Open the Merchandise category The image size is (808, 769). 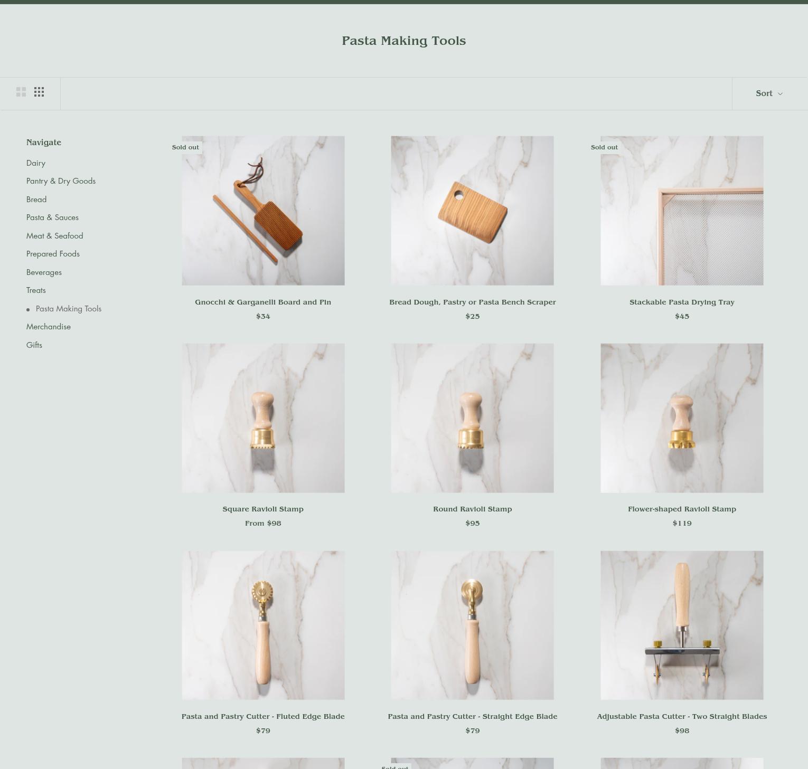[49, 327]
